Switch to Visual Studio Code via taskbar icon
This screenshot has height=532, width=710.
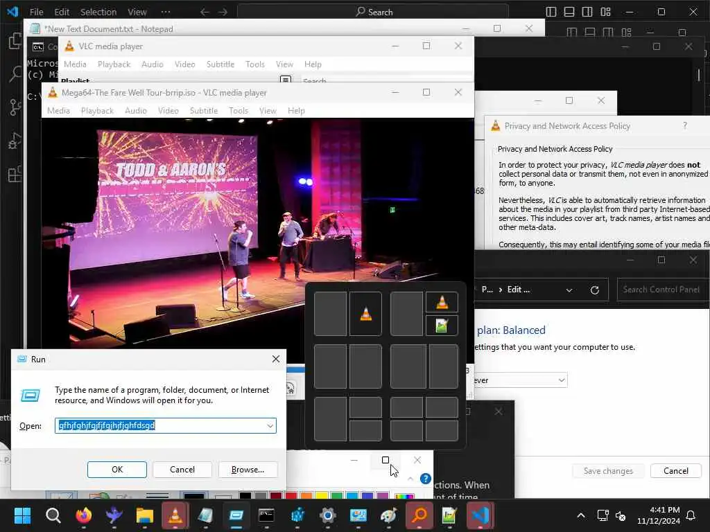click(x=480, y=515)
